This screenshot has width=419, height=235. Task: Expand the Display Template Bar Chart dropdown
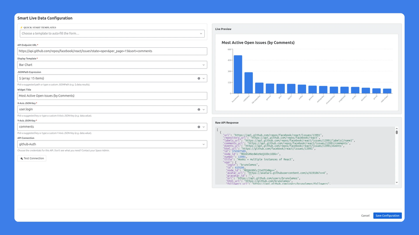point(112,65)
